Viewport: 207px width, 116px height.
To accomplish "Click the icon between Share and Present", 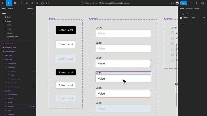I will click(191, 3).
